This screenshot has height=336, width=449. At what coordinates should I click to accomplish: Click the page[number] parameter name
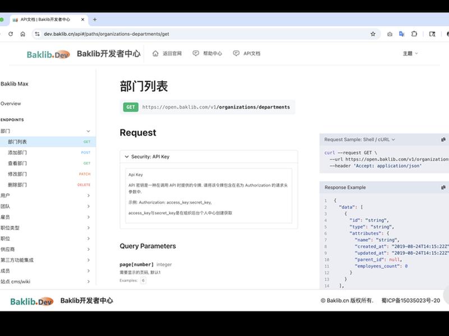coord(136,264)
